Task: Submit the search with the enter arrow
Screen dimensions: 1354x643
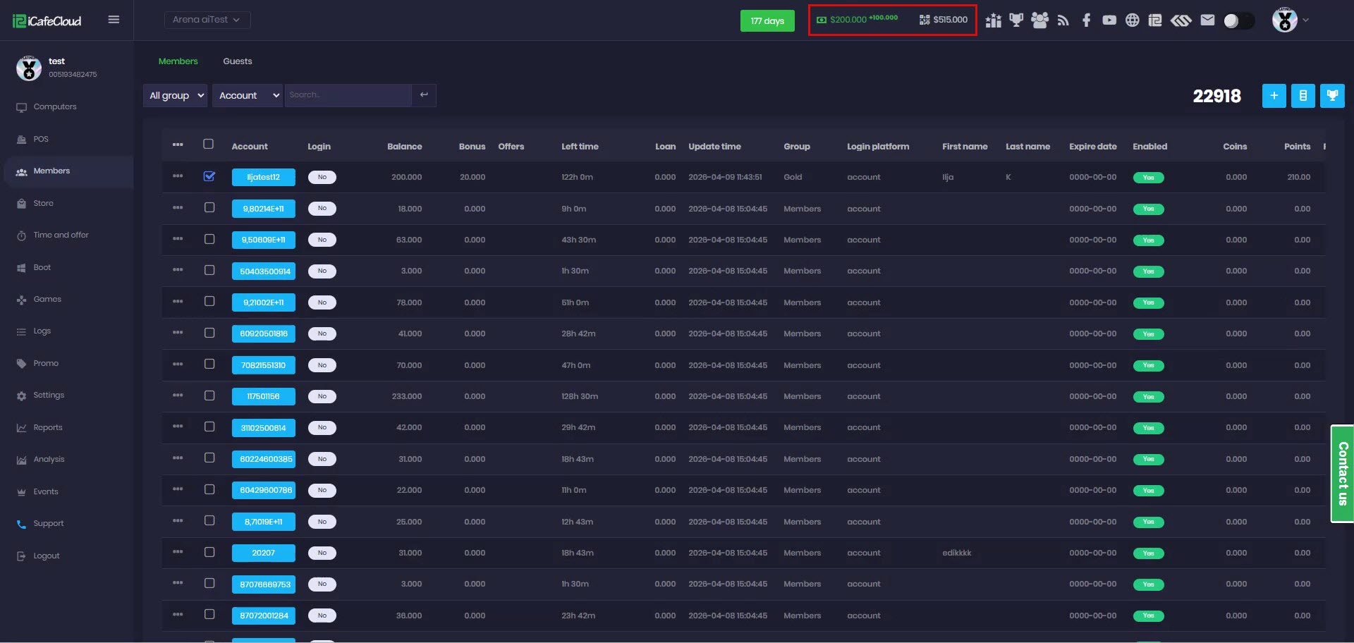Action: coord(424,95)
